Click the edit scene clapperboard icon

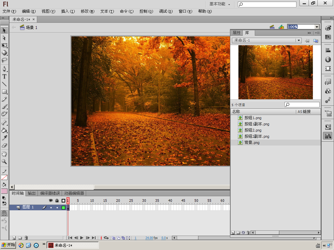pyautogui.click(x=272, y=27)
